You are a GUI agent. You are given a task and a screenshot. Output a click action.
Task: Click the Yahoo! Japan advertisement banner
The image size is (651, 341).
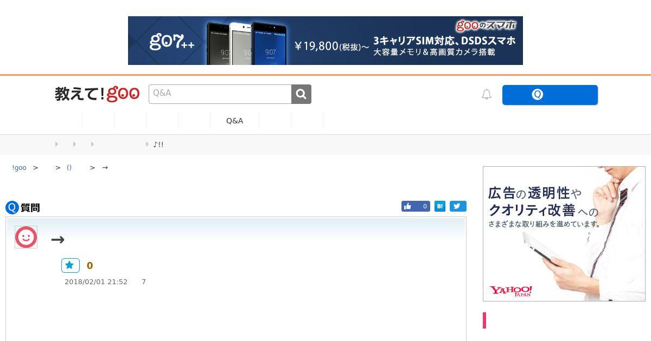pyautogui.click(x=564, y=234)
